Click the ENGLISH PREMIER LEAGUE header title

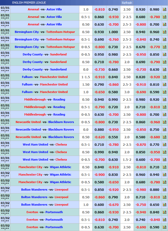[x=29, y=3]
